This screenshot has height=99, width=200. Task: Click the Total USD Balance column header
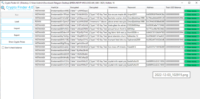pos(175,7)
